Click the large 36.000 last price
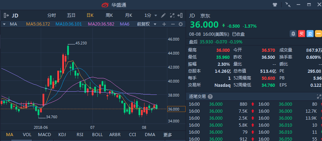This screenshot has height=141, width=322. click(x=204, y=25)
